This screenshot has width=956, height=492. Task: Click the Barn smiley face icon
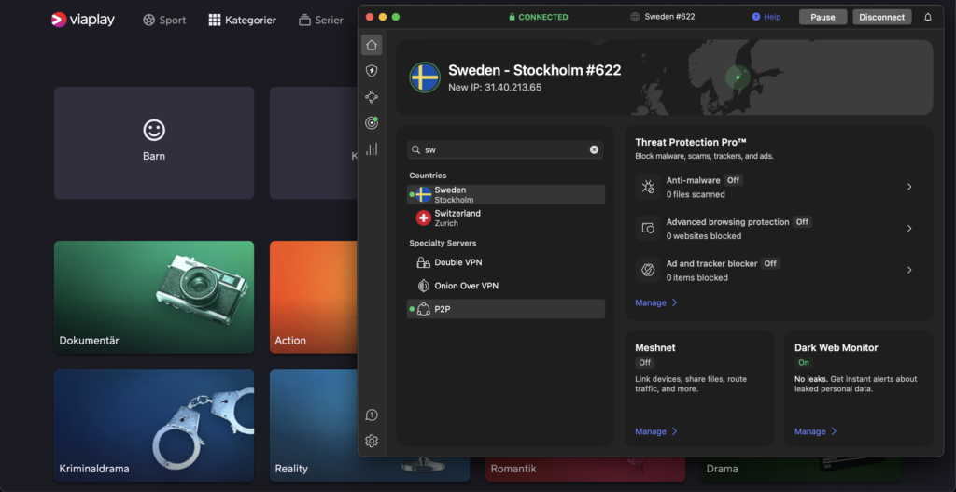tap(154, 129)
